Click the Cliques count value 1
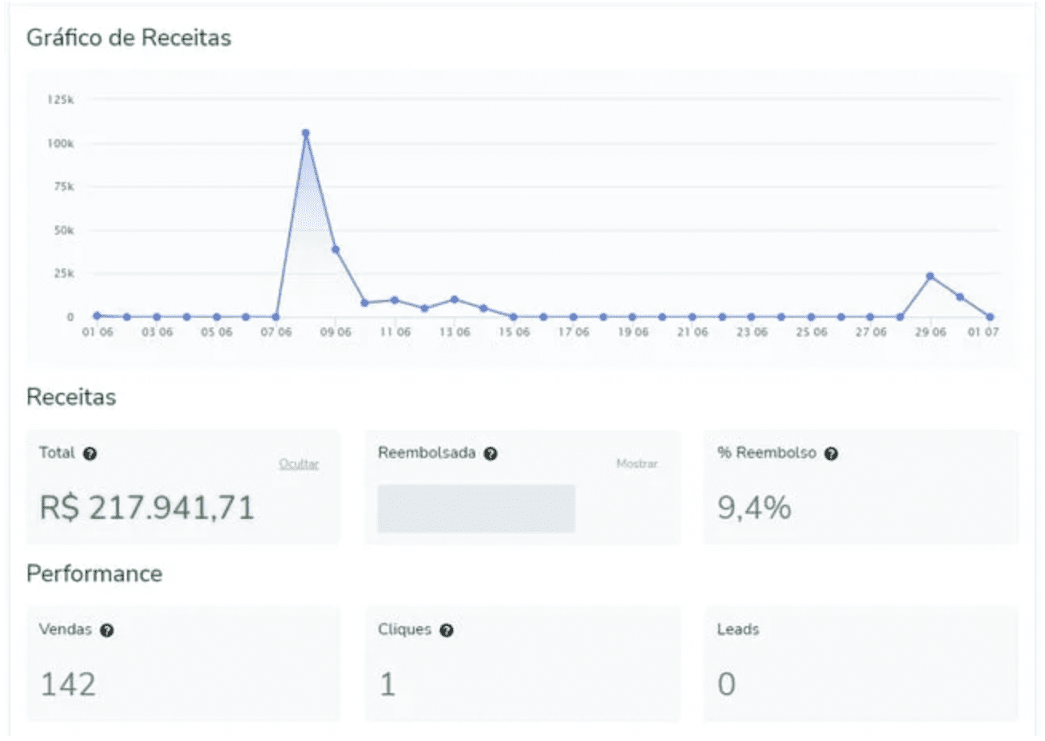Image resolution: width=1045 pixels, height=741 pixels. [387, 684]
